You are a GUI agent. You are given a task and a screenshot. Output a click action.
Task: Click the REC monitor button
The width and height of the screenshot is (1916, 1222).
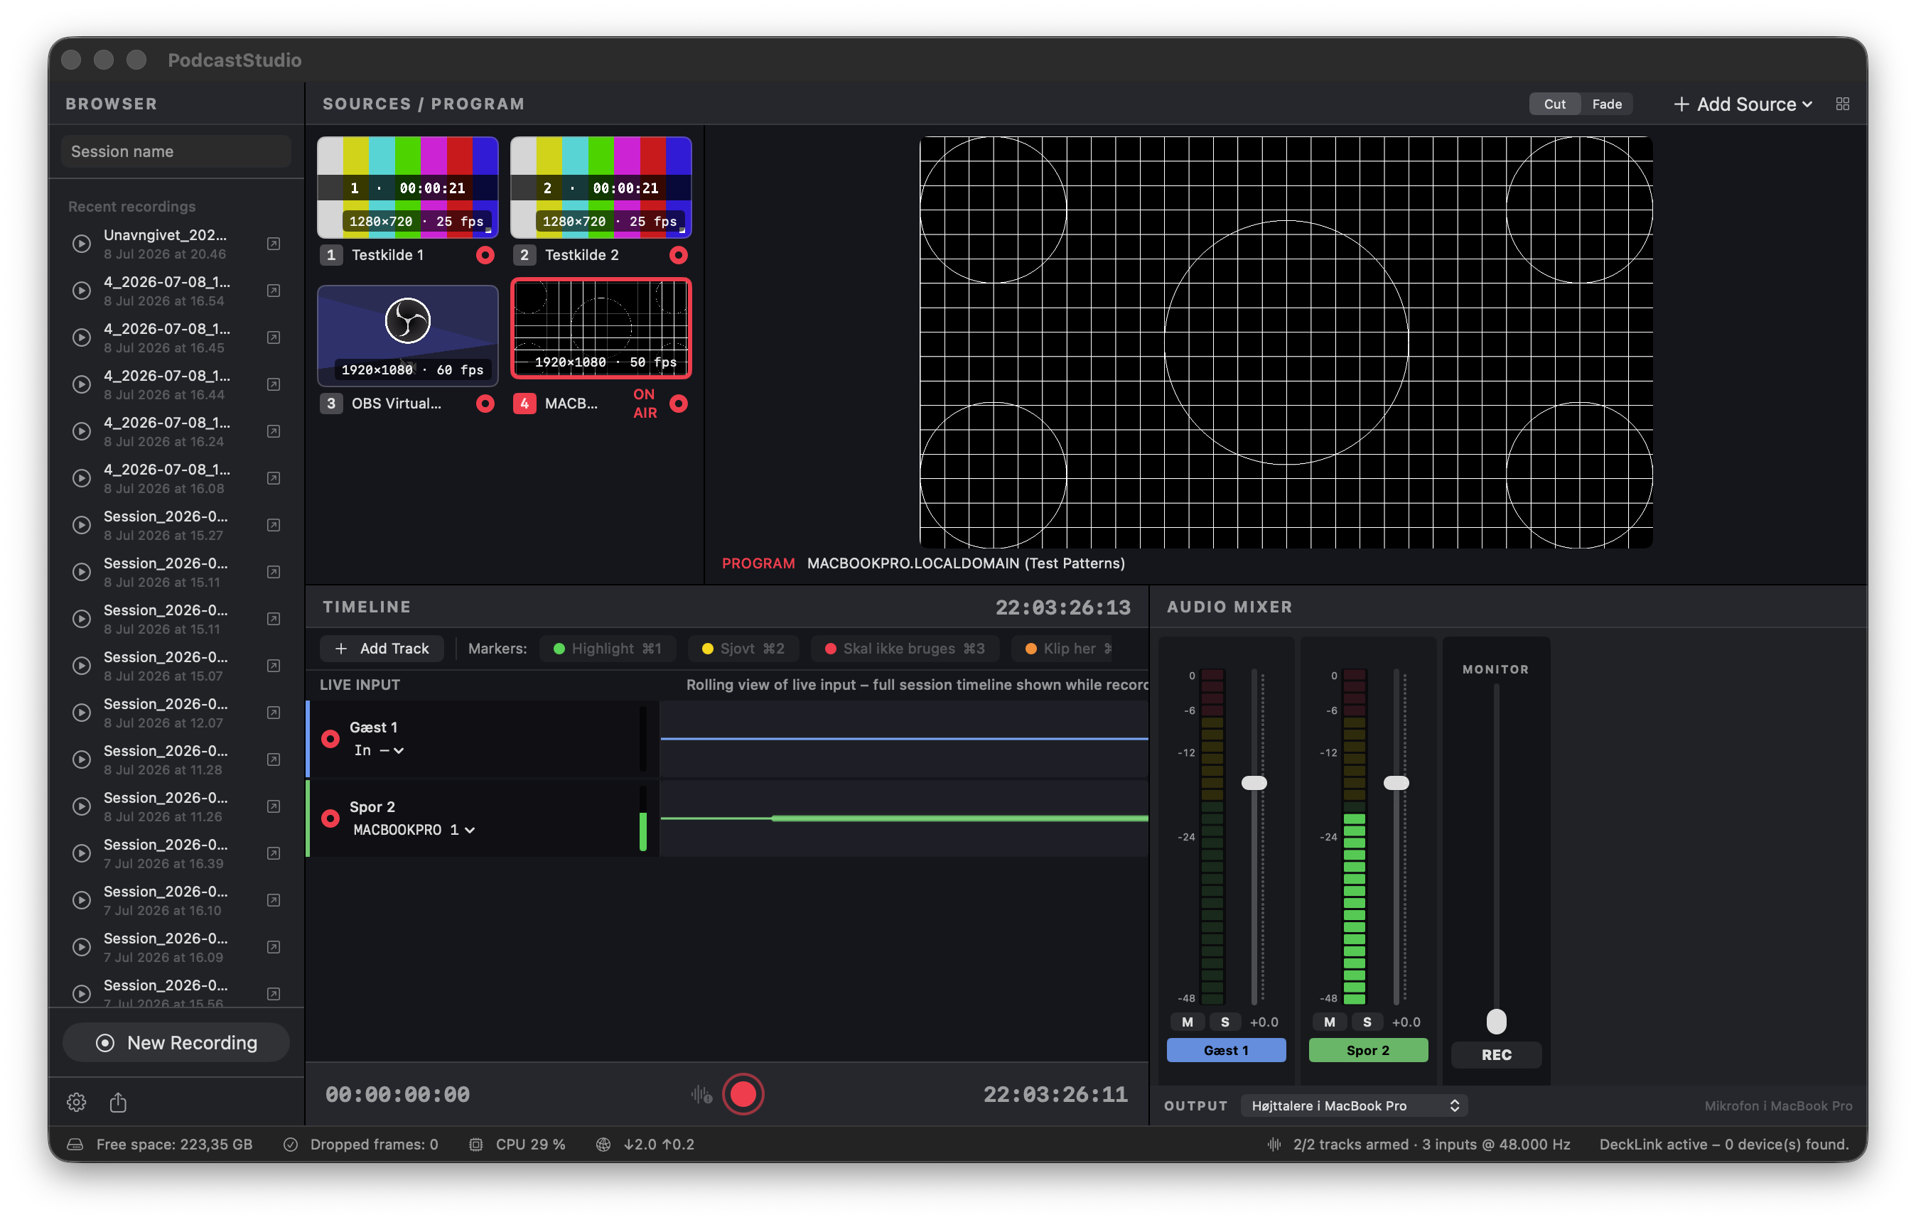1496,1055
